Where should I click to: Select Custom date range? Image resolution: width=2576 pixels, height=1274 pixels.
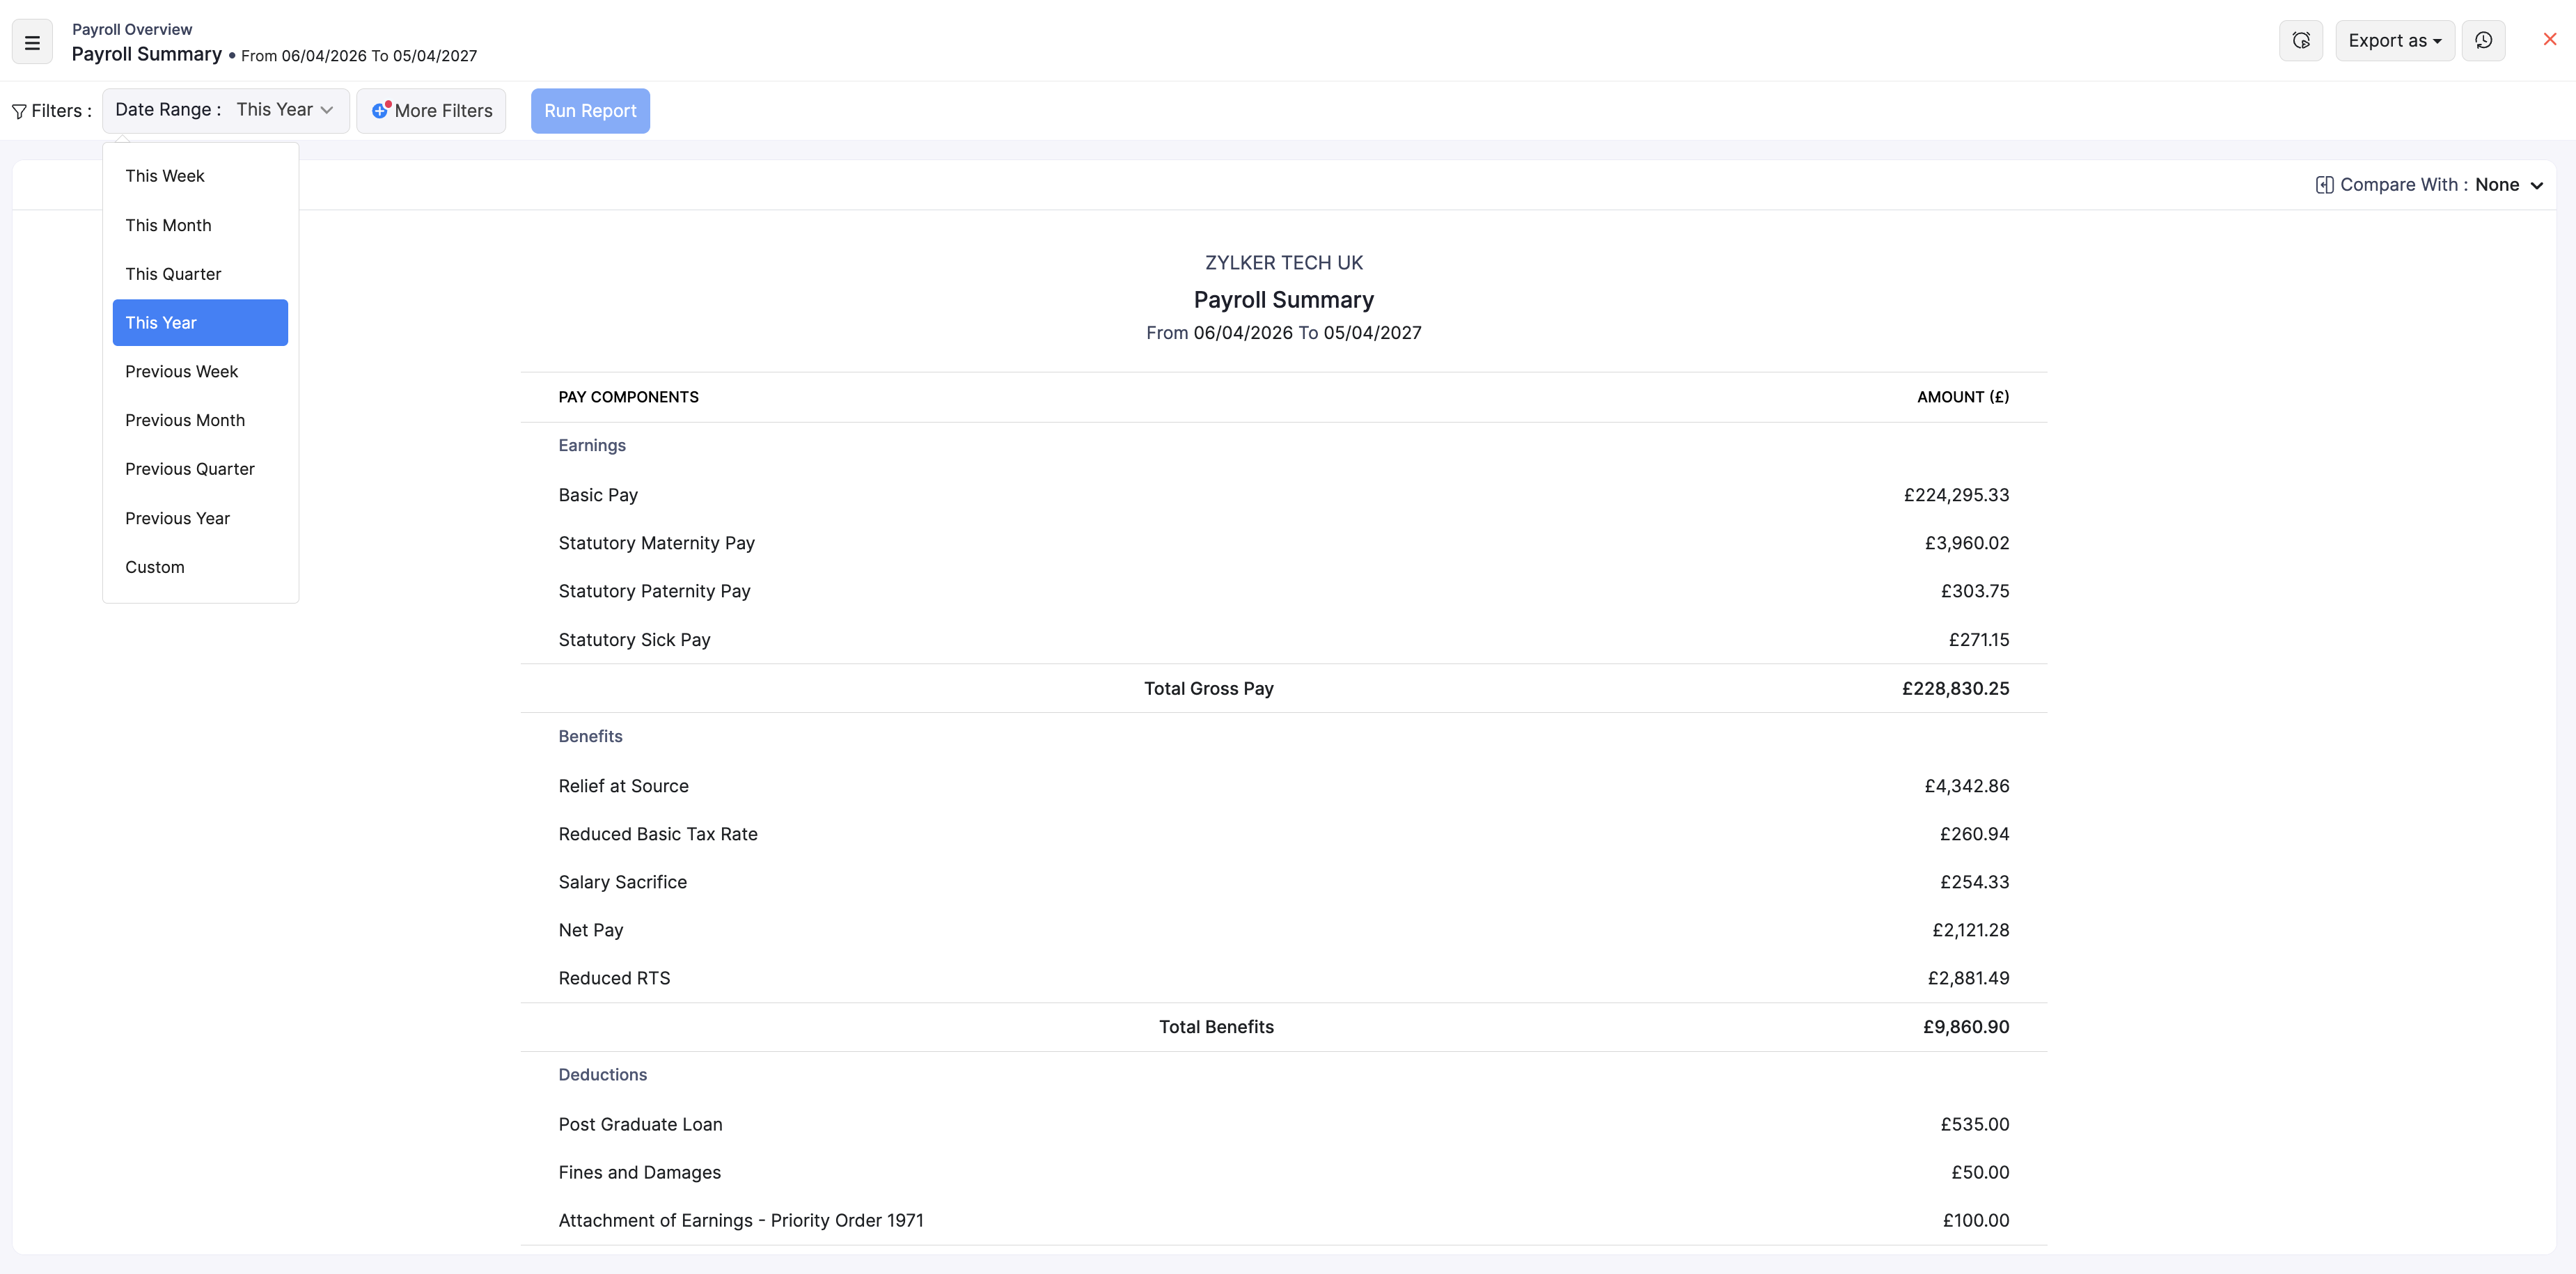[x=200, y=567]
